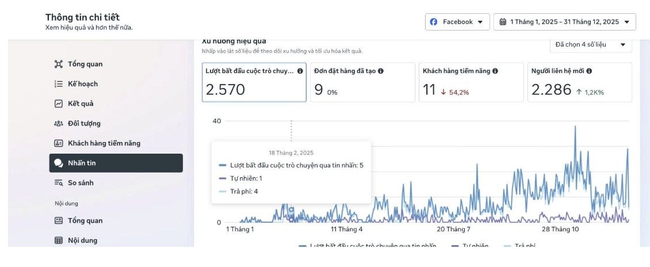This screenshot has height=267, width=650.
Task: Select the Đơn đặt hàng đã tạo metric tile
Action: click(x=362, y=82)
